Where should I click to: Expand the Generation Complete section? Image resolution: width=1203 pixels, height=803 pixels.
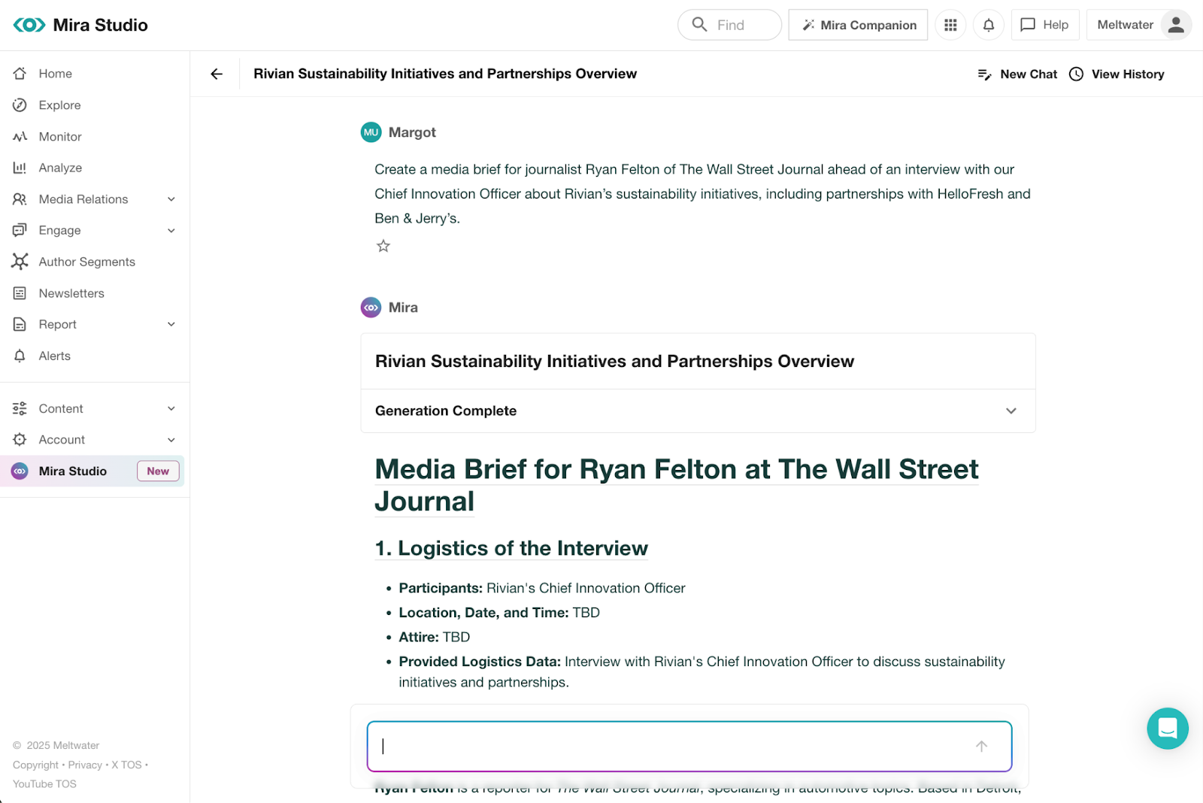(698, 411)
